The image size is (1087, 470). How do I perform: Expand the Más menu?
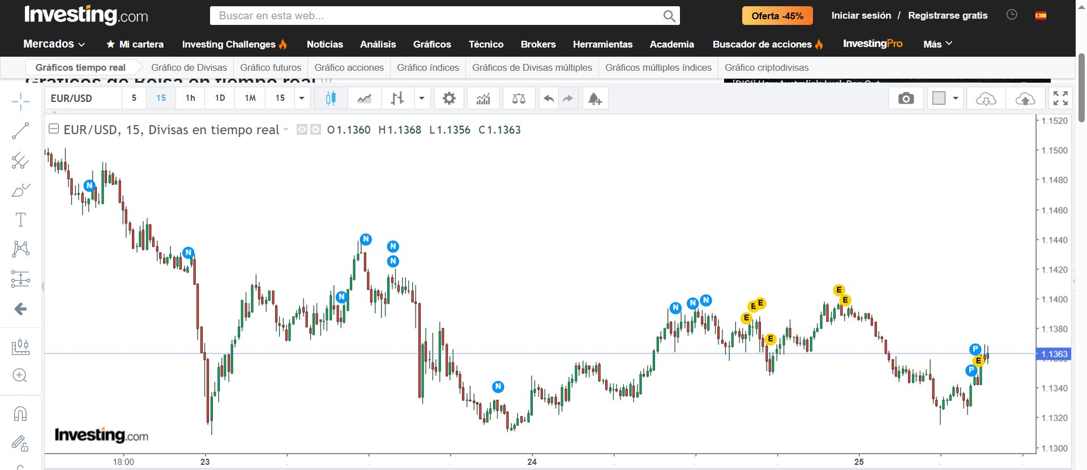point(938,44)
